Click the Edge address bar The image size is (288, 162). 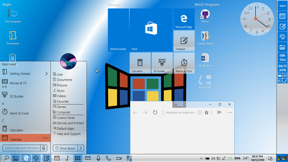click(180, 112)
